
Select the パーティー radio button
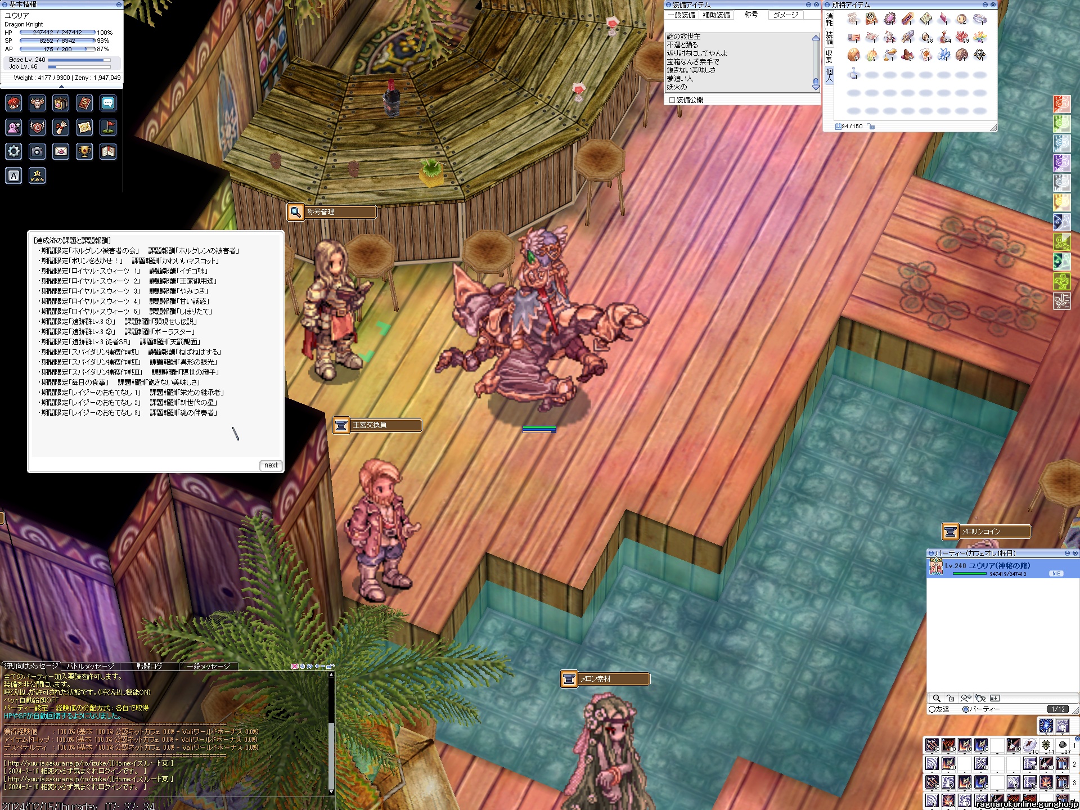point(966,709)
